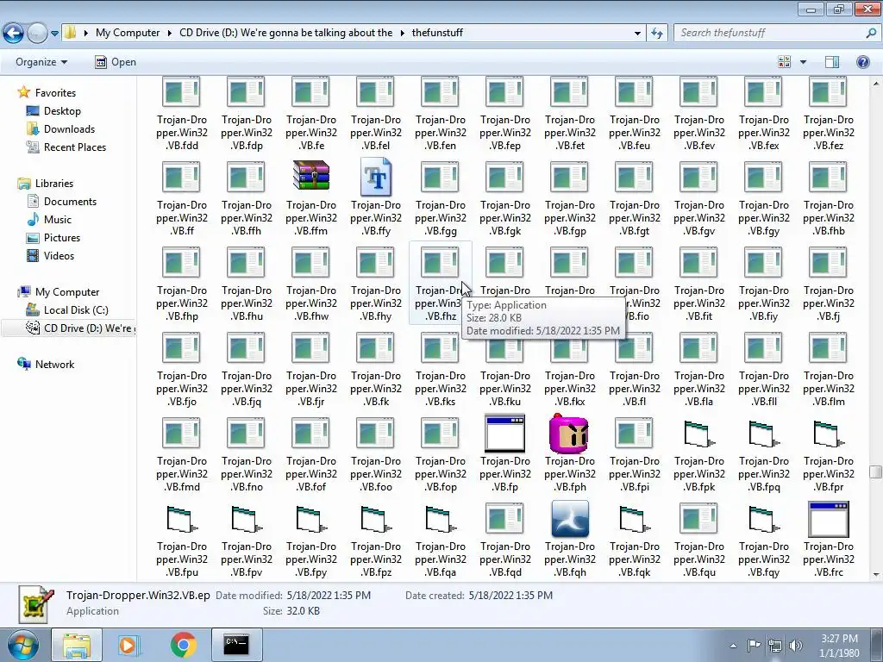
Task: Open Desktop in the navigation pane
Action: 62,111
